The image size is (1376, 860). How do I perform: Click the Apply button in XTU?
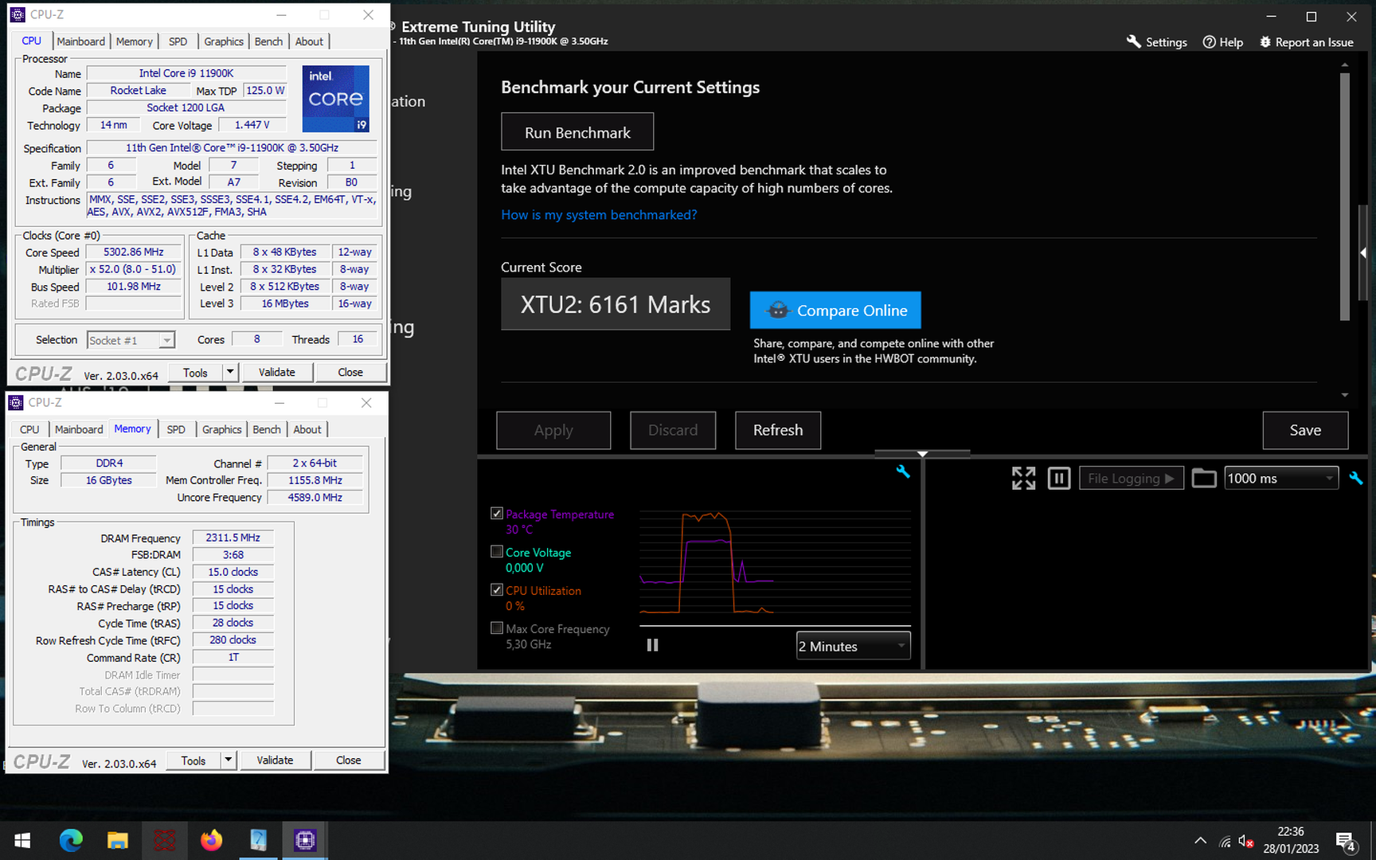pos(553,430)
